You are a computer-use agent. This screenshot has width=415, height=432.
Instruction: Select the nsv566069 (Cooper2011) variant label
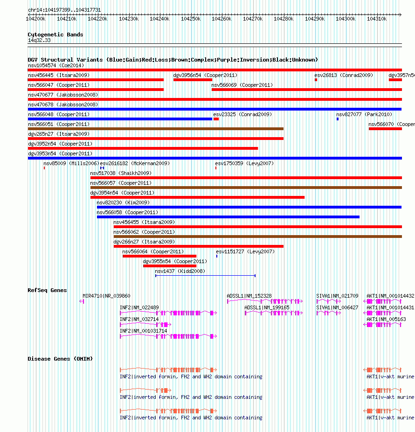pyautogui.click(x=242, y=85)
